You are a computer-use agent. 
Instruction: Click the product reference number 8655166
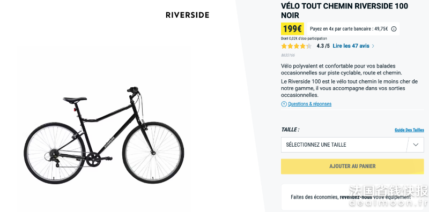click(288, 56)
